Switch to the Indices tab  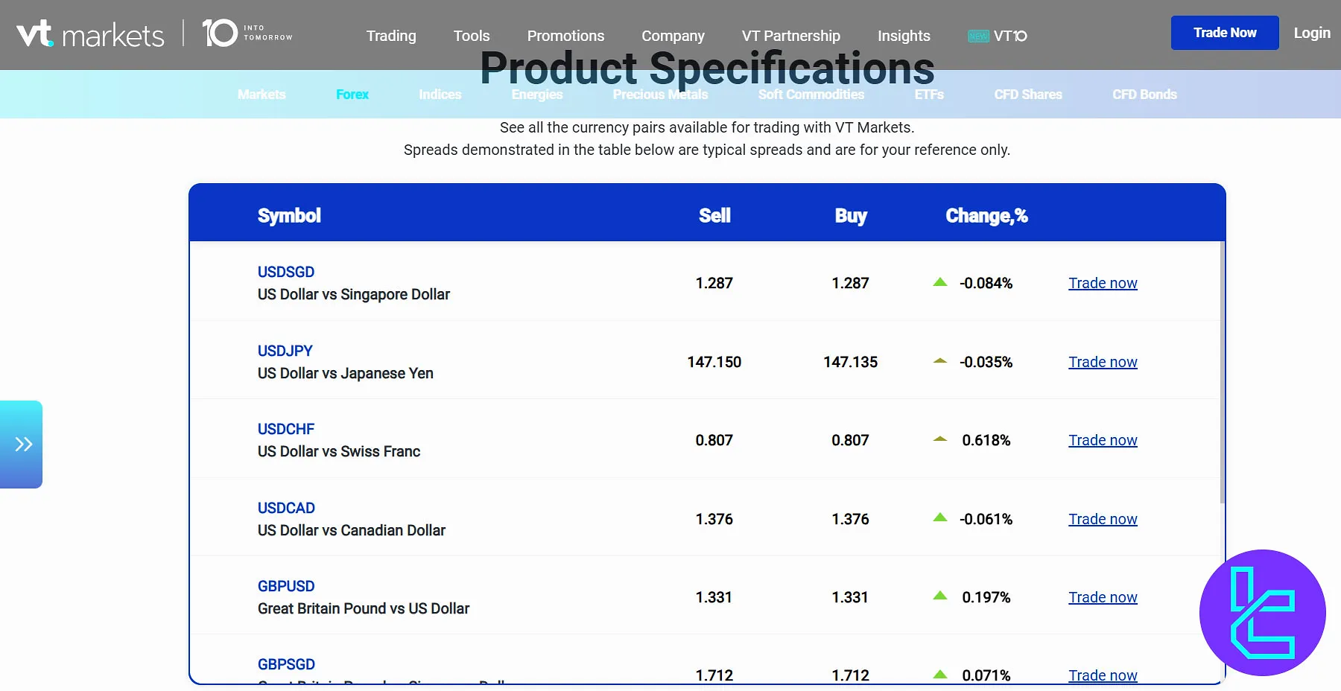(x=440, y=95)
